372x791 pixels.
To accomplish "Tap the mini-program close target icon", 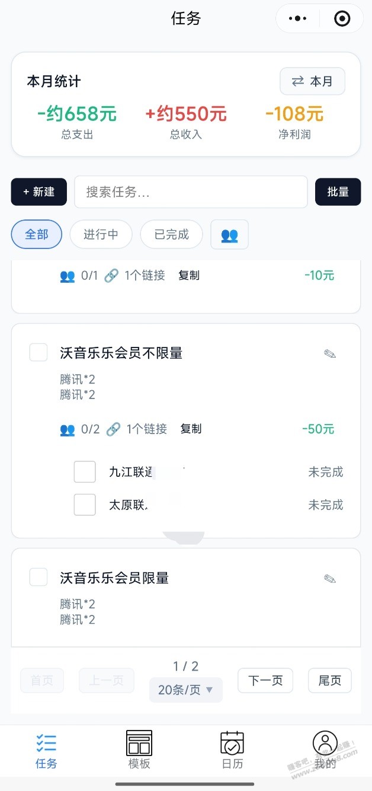I will tap(342, 18).
